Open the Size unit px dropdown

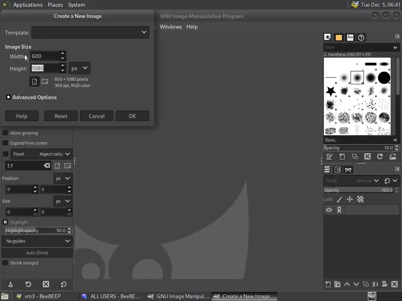tap(63, 201)
